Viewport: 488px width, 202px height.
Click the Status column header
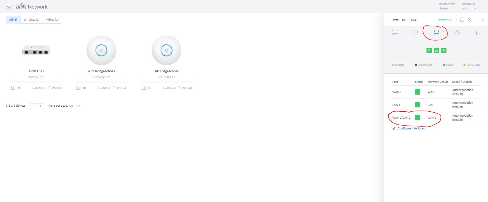pos(419,82)
